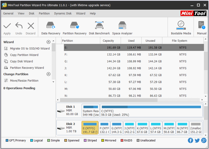The image size is (209, 149).
Task: Collapse the Wizard section
Action: click(x=49, y=42)
